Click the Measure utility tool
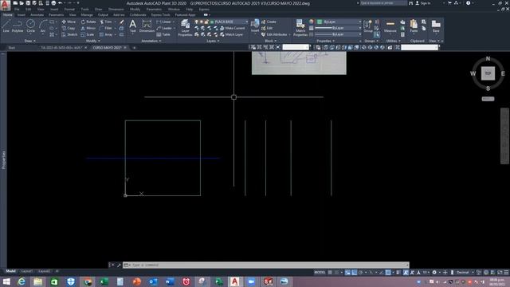 point(390,26)
